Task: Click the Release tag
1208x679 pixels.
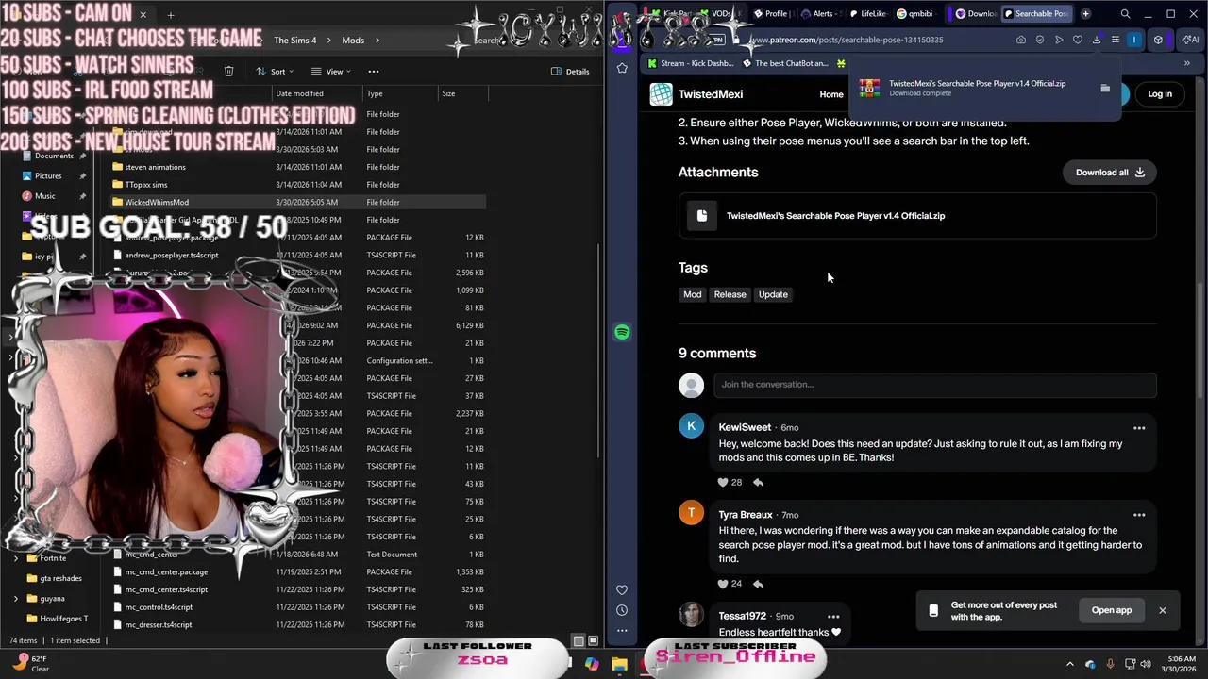Action: [730, 294]
